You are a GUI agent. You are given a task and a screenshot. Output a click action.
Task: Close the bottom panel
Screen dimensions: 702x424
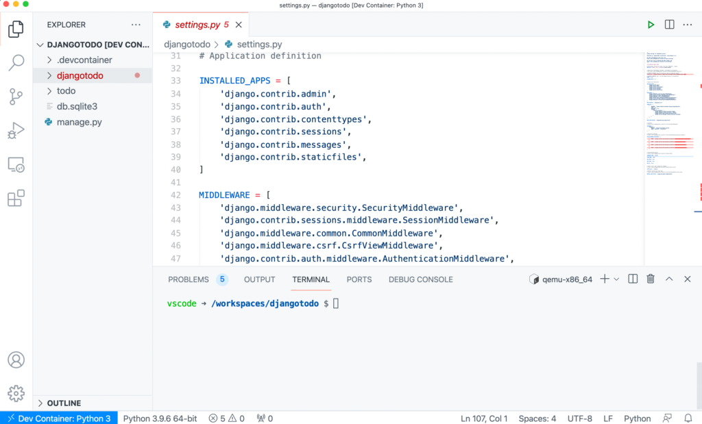687,279
